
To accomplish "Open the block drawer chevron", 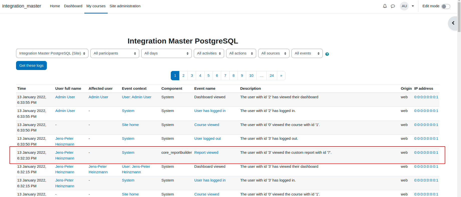I will pyautogui.click(x=453, y=23).
